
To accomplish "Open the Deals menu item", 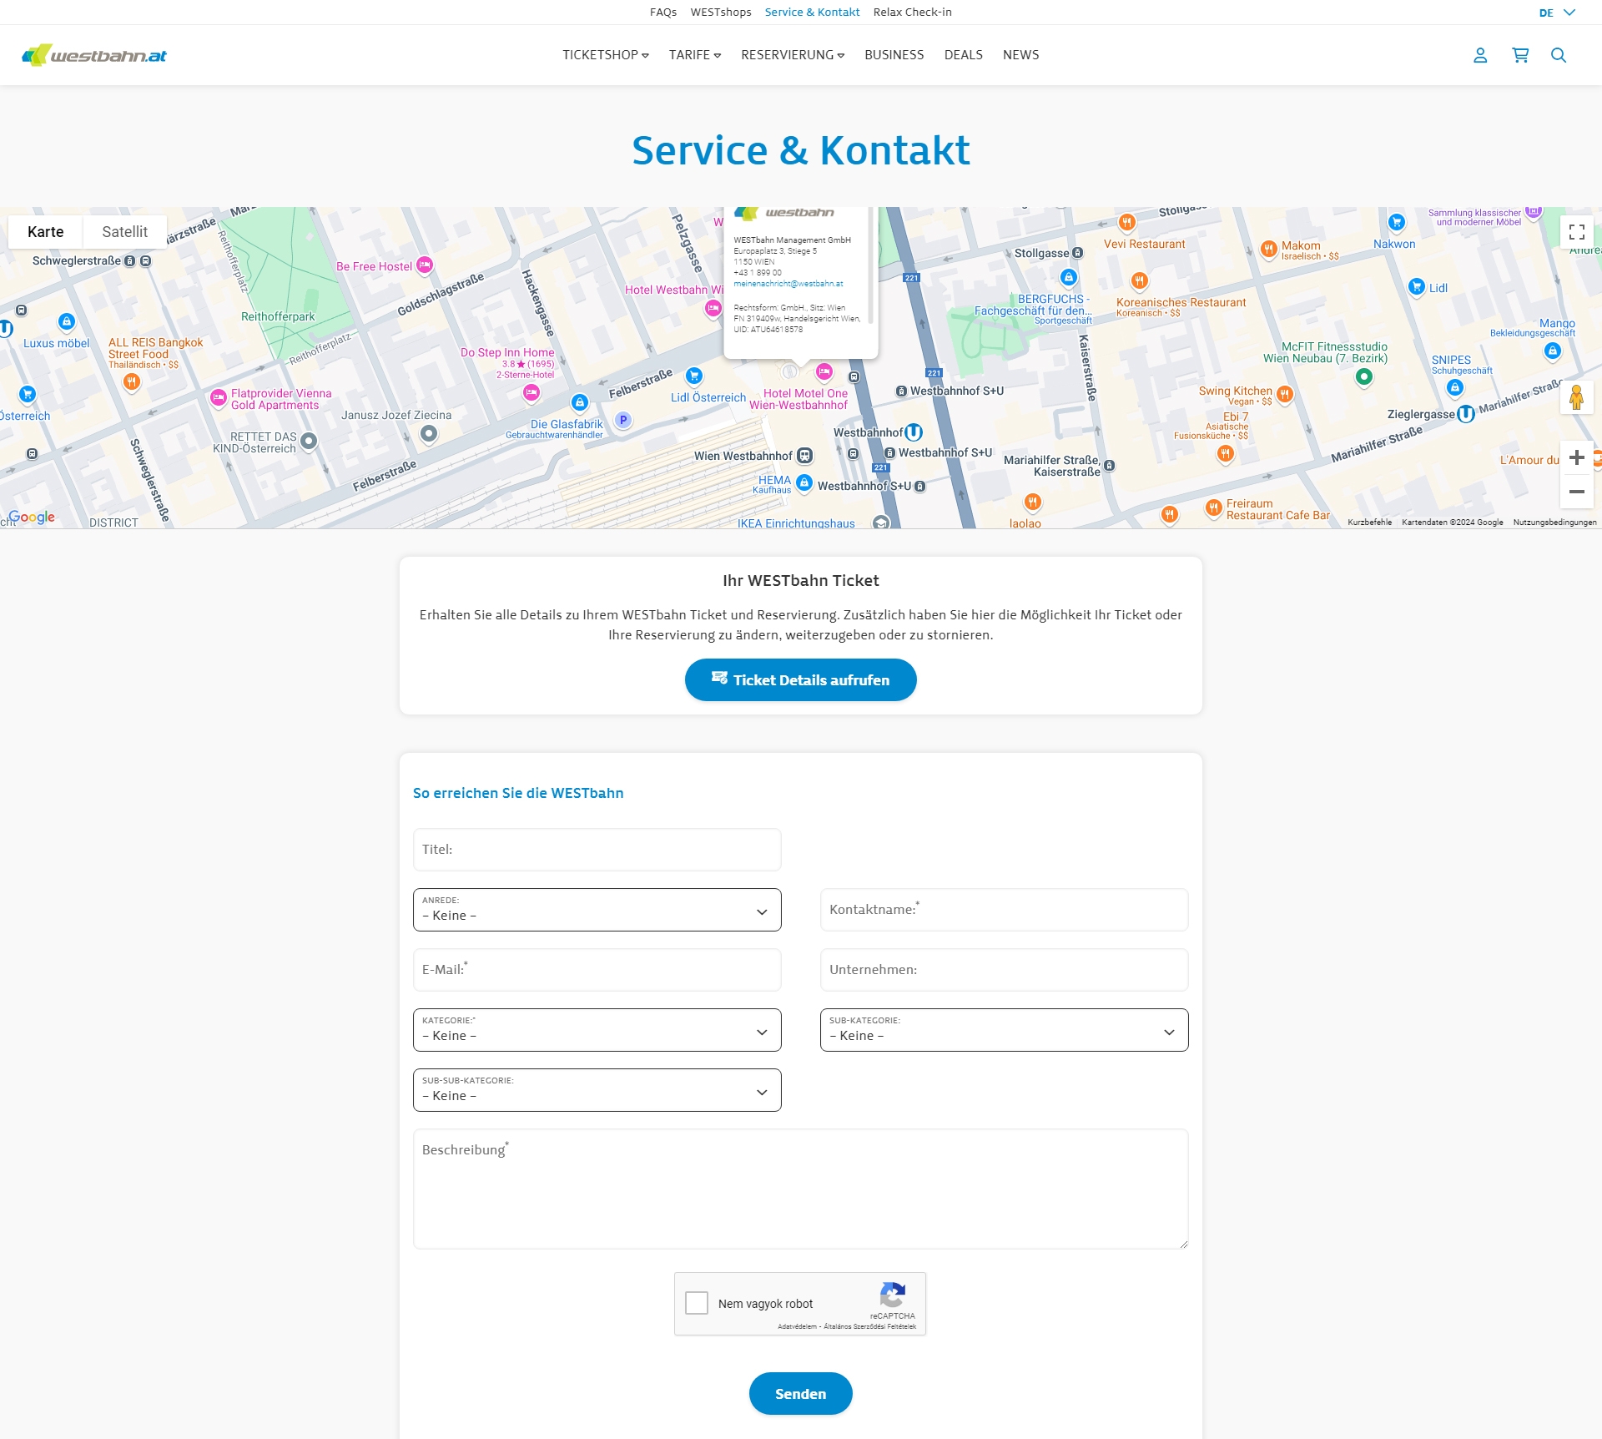I will tap(964, 55).
